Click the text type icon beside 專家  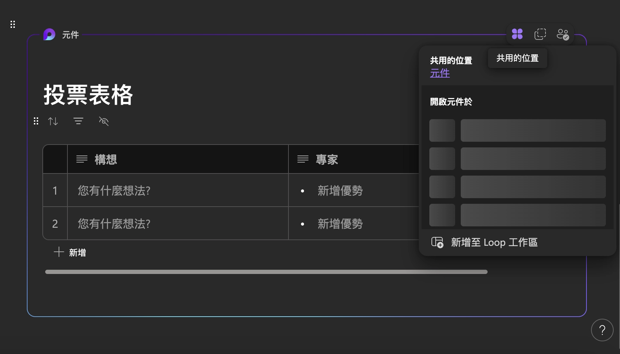tap(303, 159)
